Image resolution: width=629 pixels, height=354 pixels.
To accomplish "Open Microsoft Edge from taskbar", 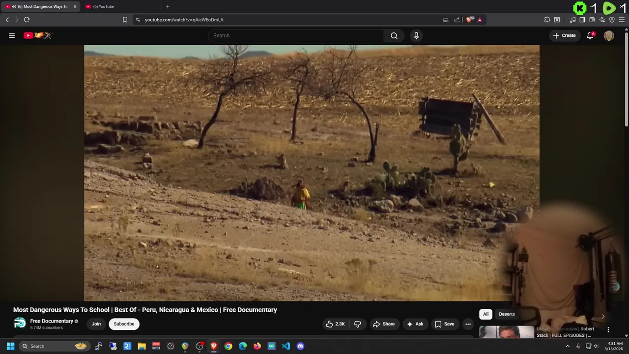I will [x=243, y=346].
